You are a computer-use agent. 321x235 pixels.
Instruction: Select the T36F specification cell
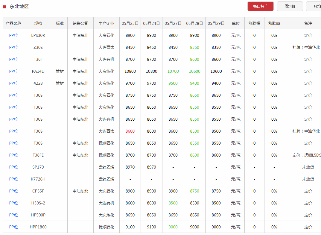pyautogui.click(x=38, y=59)
